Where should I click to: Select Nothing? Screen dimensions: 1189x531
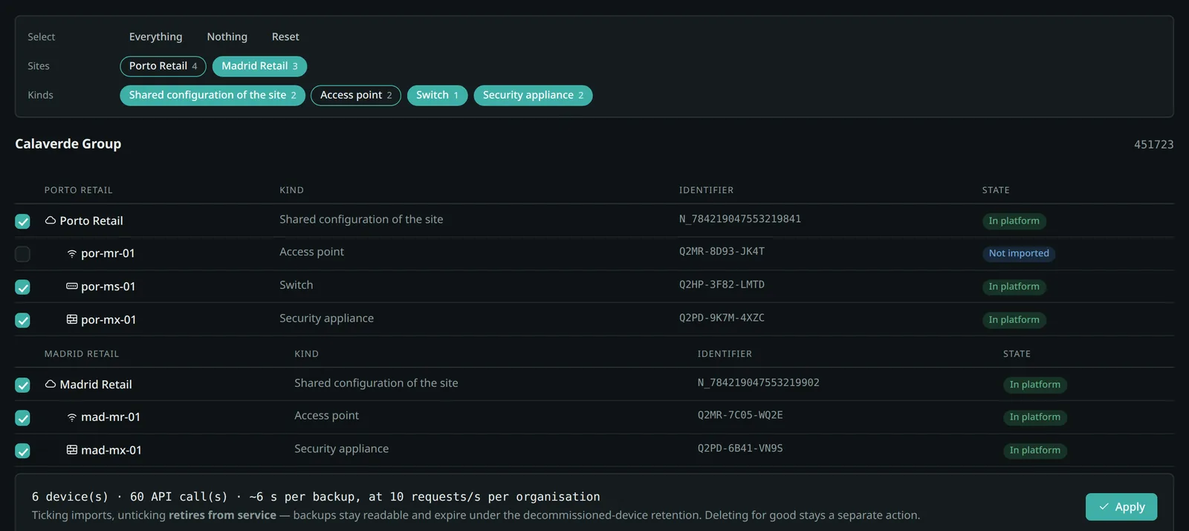tap(227, 36)
